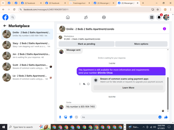Open the Facebook search magnifier
The width and height of the screenshot is (174, 130).
coord(13,17)
